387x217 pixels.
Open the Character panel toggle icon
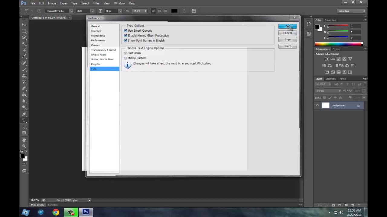[x=194, y=11]
